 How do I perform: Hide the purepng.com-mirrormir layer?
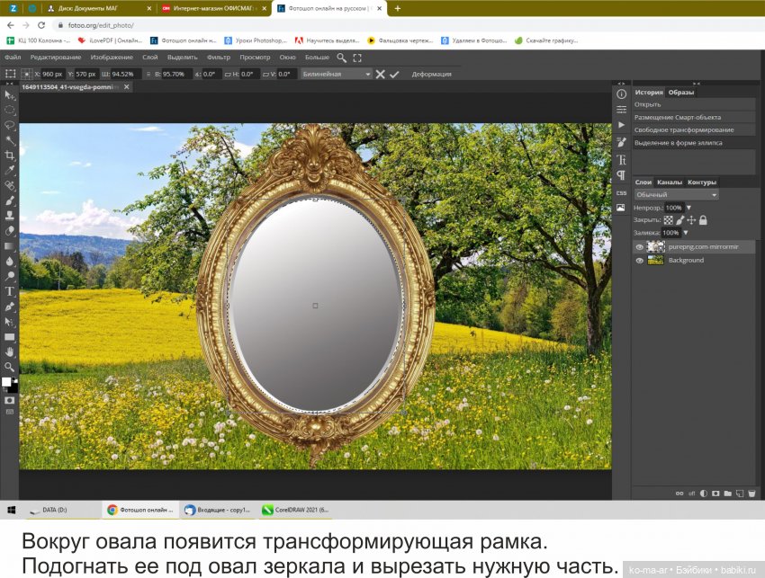pos(640,246)
